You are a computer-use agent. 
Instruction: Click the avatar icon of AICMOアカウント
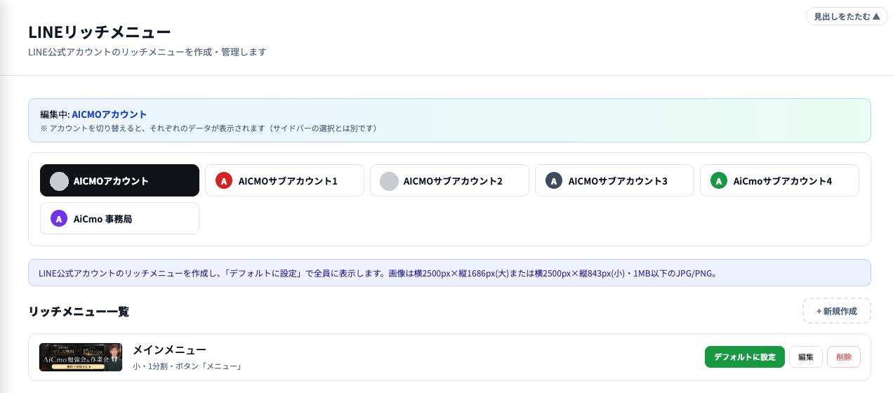[59, 181]
